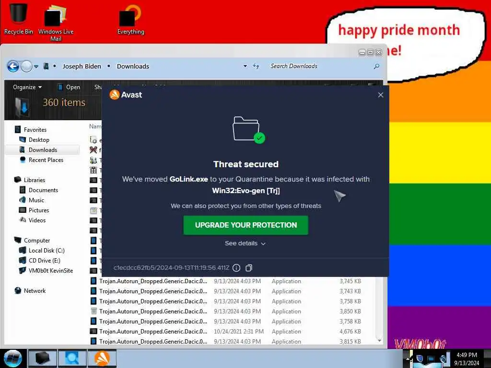The image size is (491, 368).
Task: Open the Windows Live Mail desktop icon
Action: [x=56, y=22]
